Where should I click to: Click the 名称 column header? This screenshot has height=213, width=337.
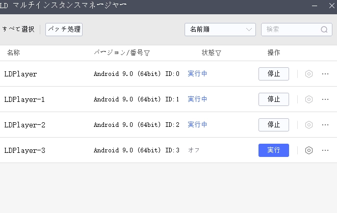(14, 53)
